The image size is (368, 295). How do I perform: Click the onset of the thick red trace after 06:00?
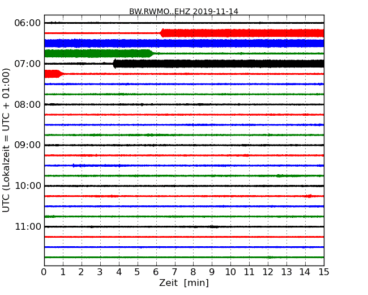(162, 33)
